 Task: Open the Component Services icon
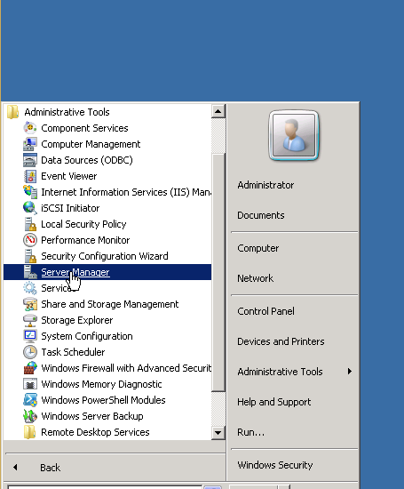click(30, 128)
